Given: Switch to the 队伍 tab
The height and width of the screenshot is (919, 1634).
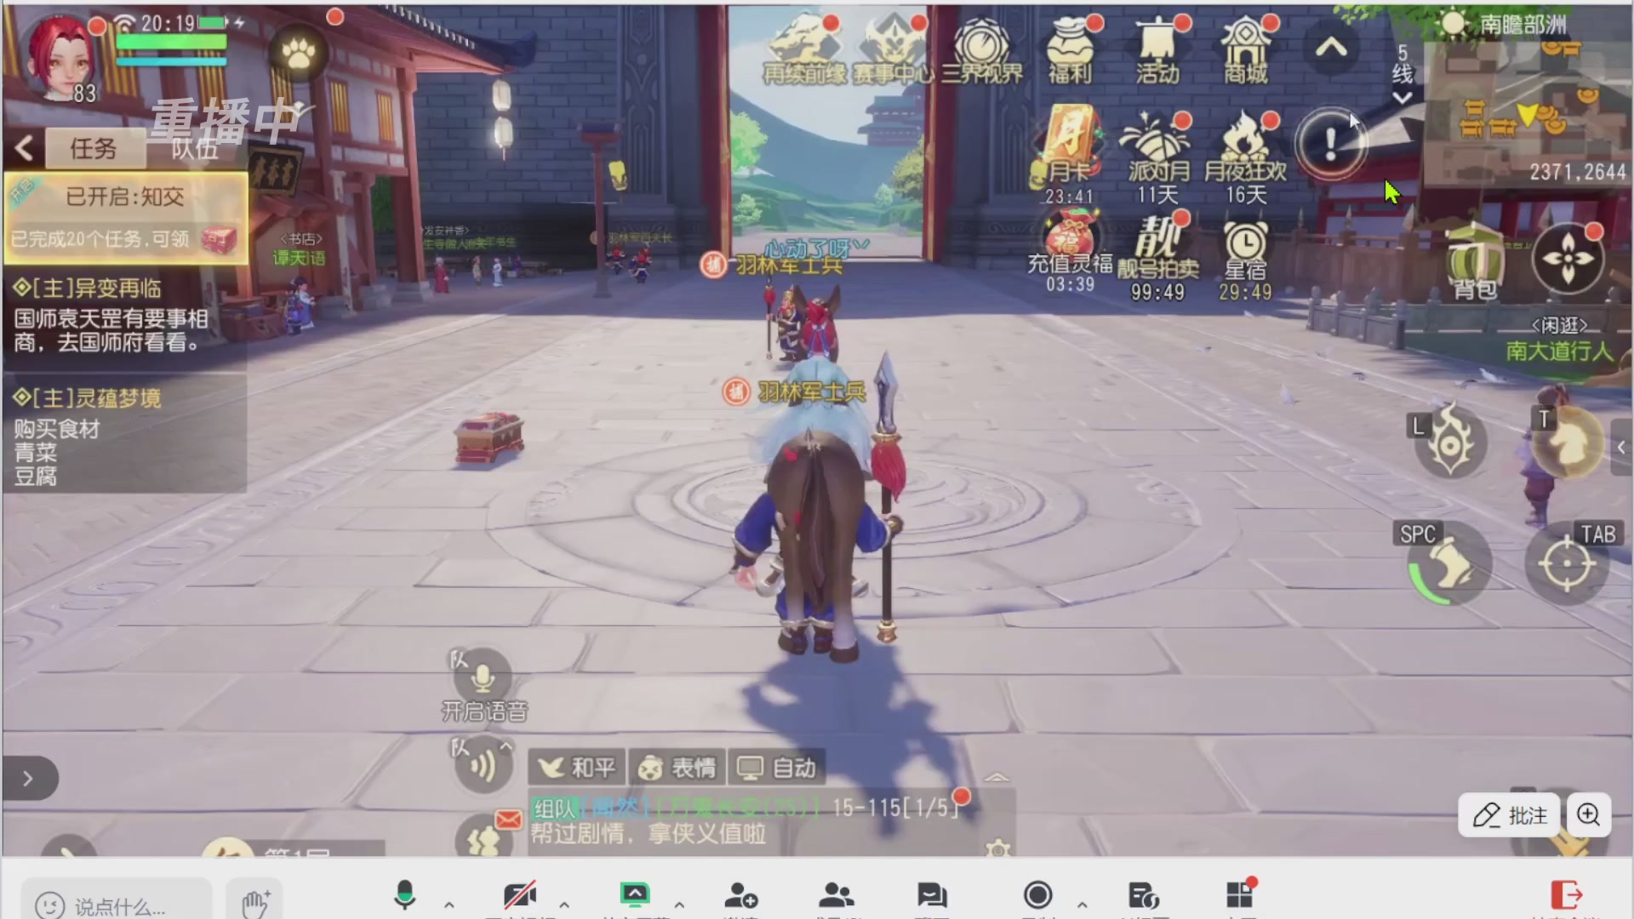Looking at the screenshot, I should coord(196,149).
